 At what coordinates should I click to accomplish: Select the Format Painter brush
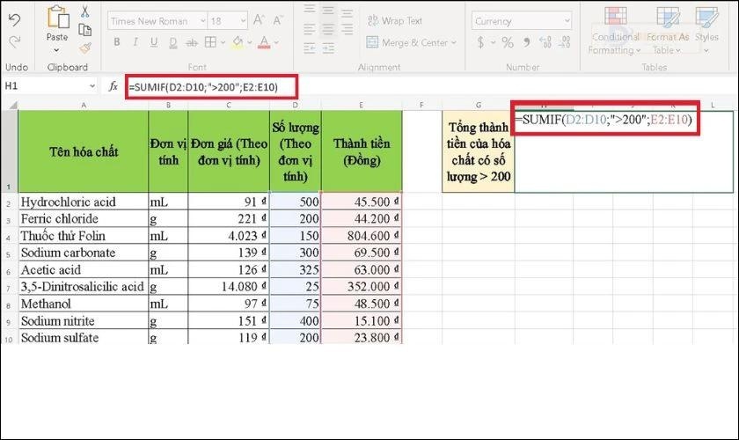(x=85, y=48)
